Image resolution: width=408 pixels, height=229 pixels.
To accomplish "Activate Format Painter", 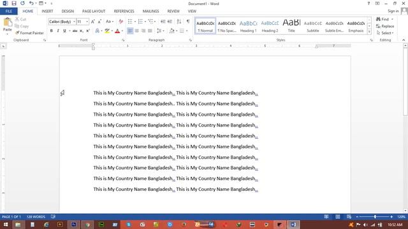I will tap(29, 33).
